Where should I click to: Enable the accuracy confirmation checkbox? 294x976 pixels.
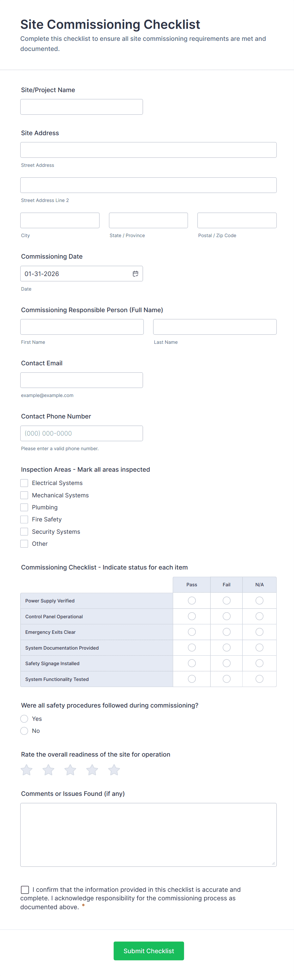25,889
